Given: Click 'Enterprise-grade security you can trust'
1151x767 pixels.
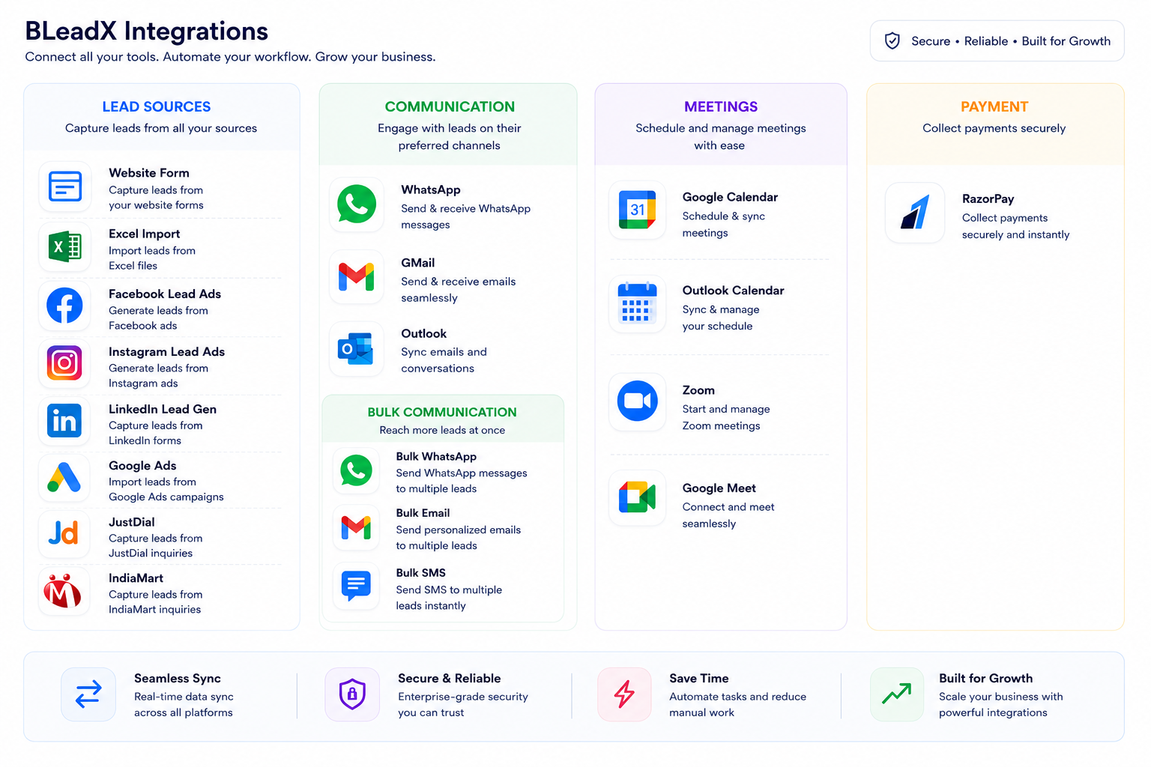Looking at the screenshot, I should click(x=463, y=704).
